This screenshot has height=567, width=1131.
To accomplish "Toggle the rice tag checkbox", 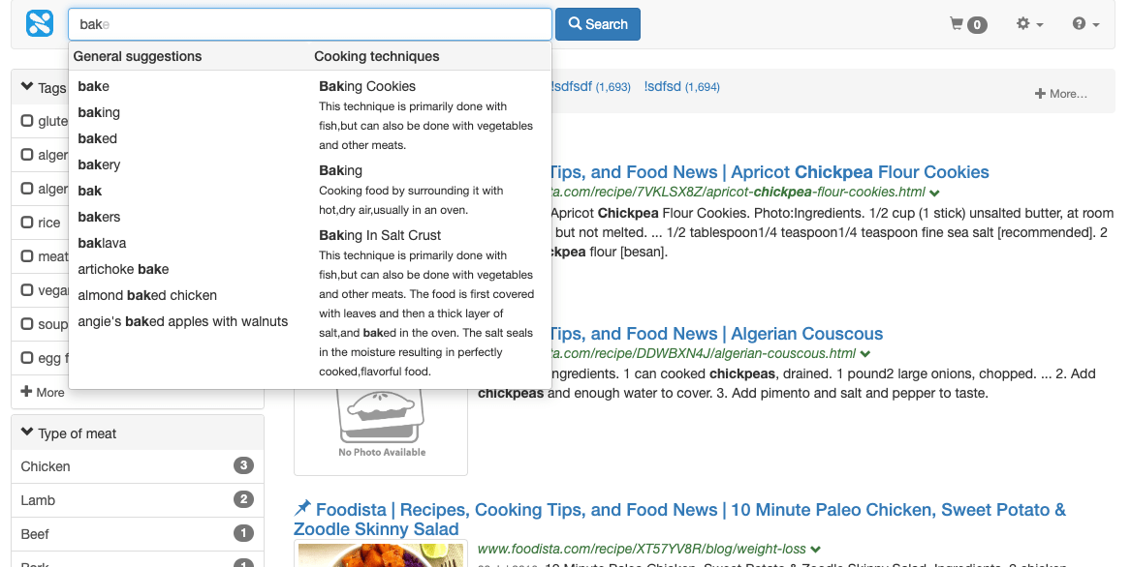I will point(27,223).
